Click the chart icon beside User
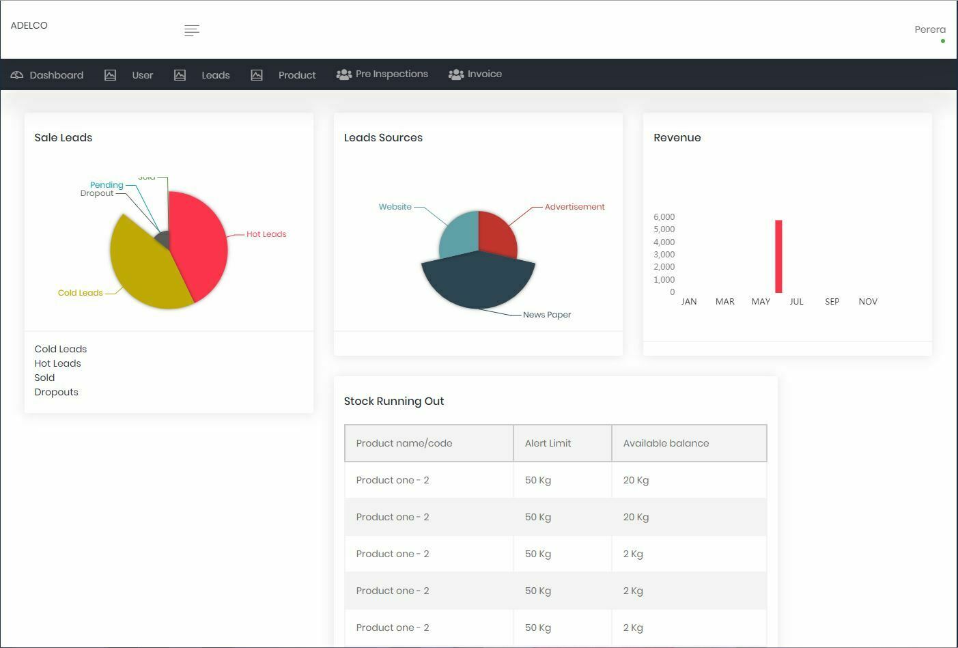Image resolution: width=958 pixels, height=648 pixels. click(x=110, y=75)
